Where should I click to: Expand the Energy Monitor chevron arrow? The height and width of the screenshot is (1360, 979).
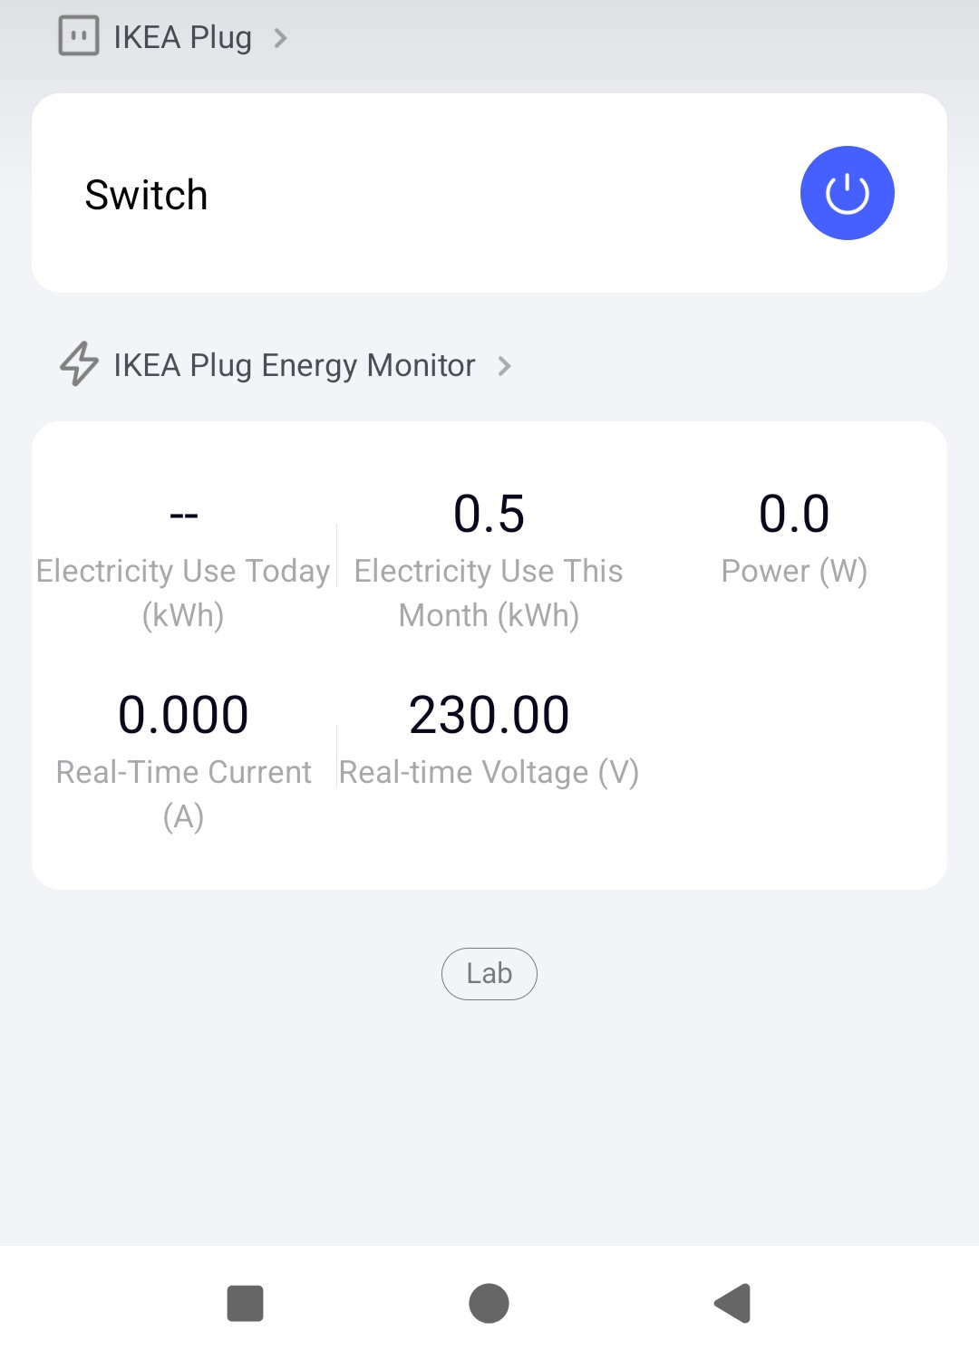click(505, 366)
